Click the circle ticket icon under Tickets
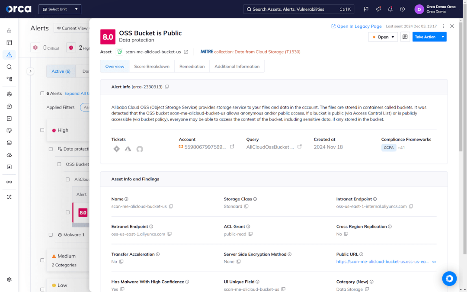This screenshot has width=467, height=292. [x=140, y=149]
